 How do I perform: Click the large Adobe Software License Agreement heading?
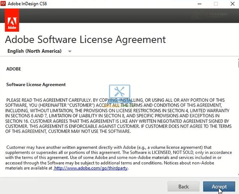pyautogui.click(x=85, y=39)
